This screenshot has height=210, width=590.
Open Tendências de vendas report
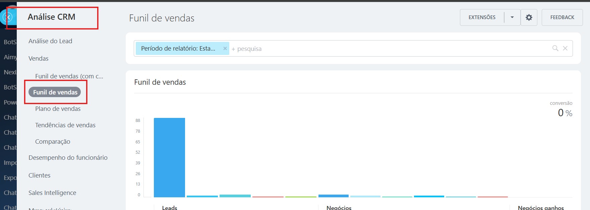(65, 125)
